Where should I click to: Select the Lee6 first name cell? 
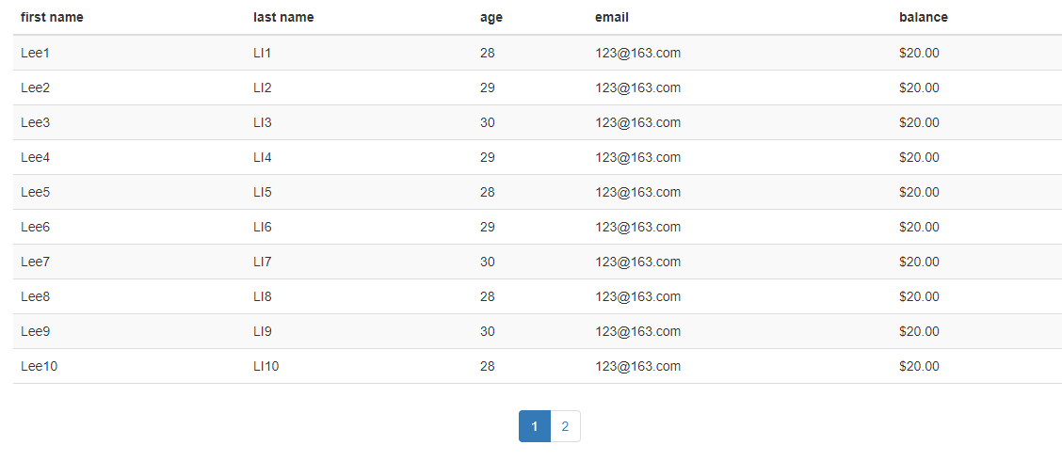35,227
